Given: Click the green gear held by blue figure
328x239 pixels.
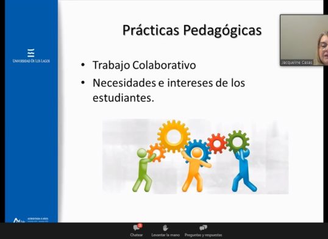Looking at the screenshot, I should pyautogui.click(x=237, y=141).
